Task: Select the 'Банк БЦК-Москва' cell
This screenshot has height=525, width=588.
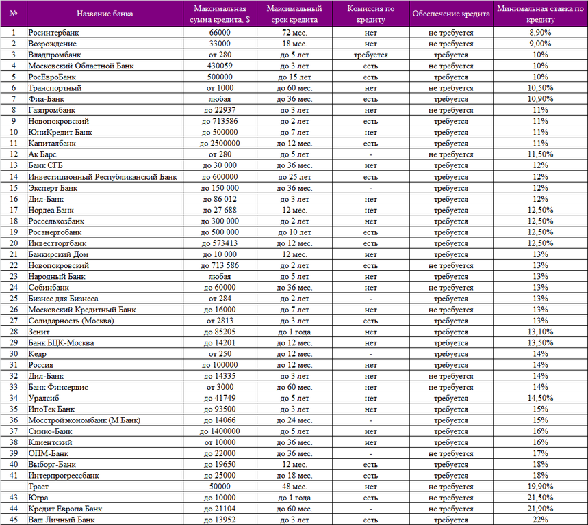Action: pos(105,343)
